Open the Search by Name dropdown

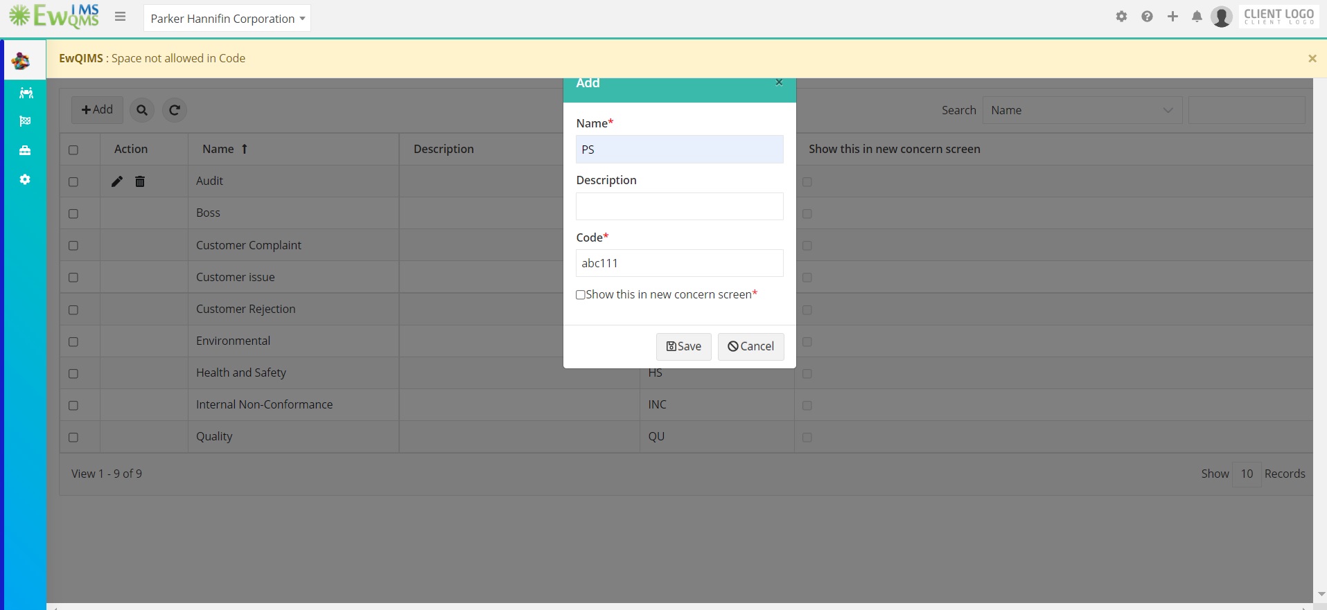[1082, 110]
